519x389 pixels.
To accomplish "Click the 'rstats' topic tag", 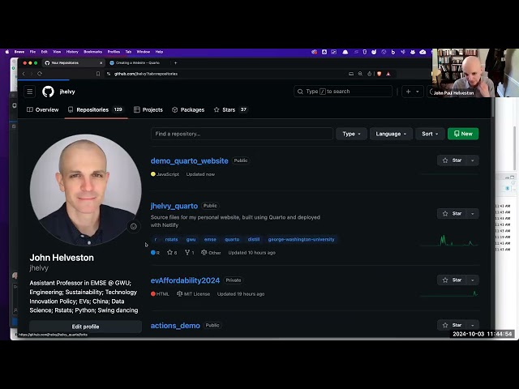I will coord(171,240).
